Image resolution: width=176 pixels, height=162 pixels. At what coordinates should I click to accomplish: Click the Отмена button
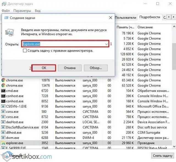pyautogui.click(x=70, y=68)
